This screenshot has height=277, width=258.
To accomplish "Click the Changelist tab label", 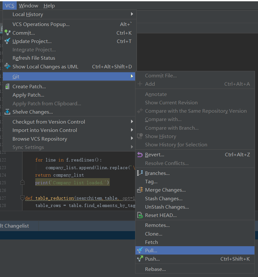I will [14, 226].
